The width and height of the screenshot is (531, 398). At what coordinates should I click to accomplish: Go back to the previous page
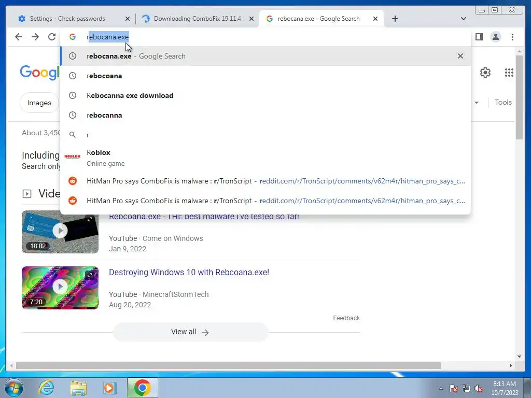pos(19,37)
